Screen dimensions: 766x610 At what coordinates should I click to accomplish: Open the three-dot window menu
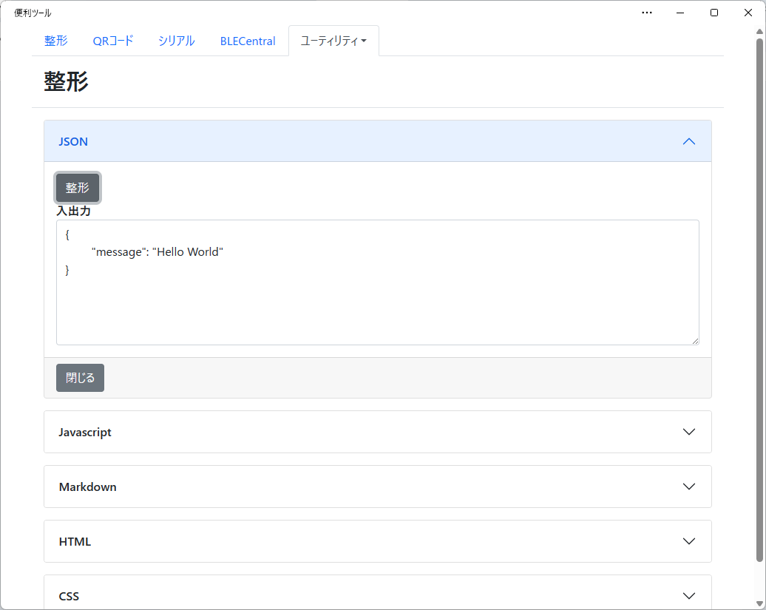point(647,13)
